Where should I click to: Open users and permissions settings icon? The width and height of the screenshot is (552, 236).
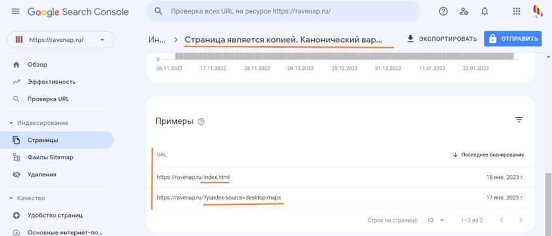(464, 11)
